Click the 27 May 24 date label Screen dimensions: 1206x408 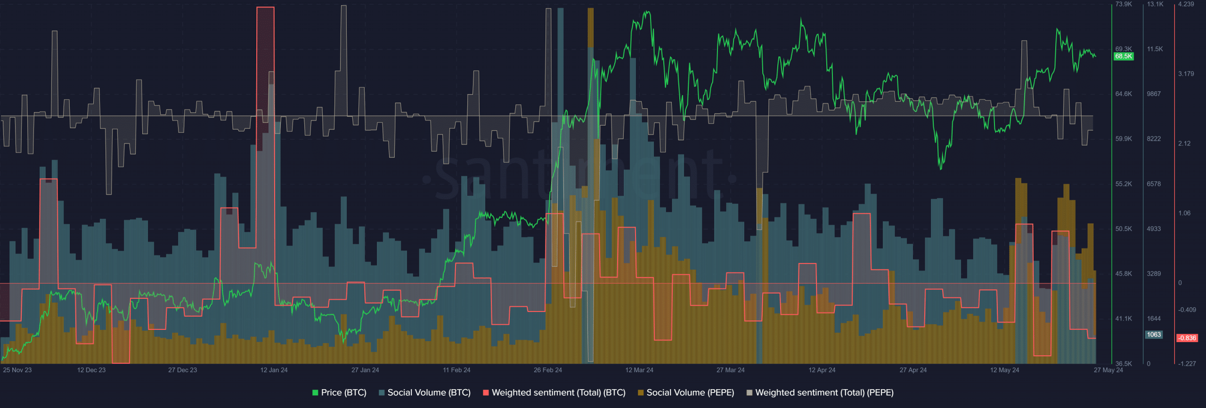coord(1108,370)
